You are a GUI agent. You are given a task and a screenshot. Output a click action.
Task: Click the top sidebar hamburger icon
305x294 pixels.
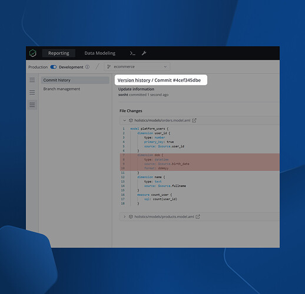[32, 80]
